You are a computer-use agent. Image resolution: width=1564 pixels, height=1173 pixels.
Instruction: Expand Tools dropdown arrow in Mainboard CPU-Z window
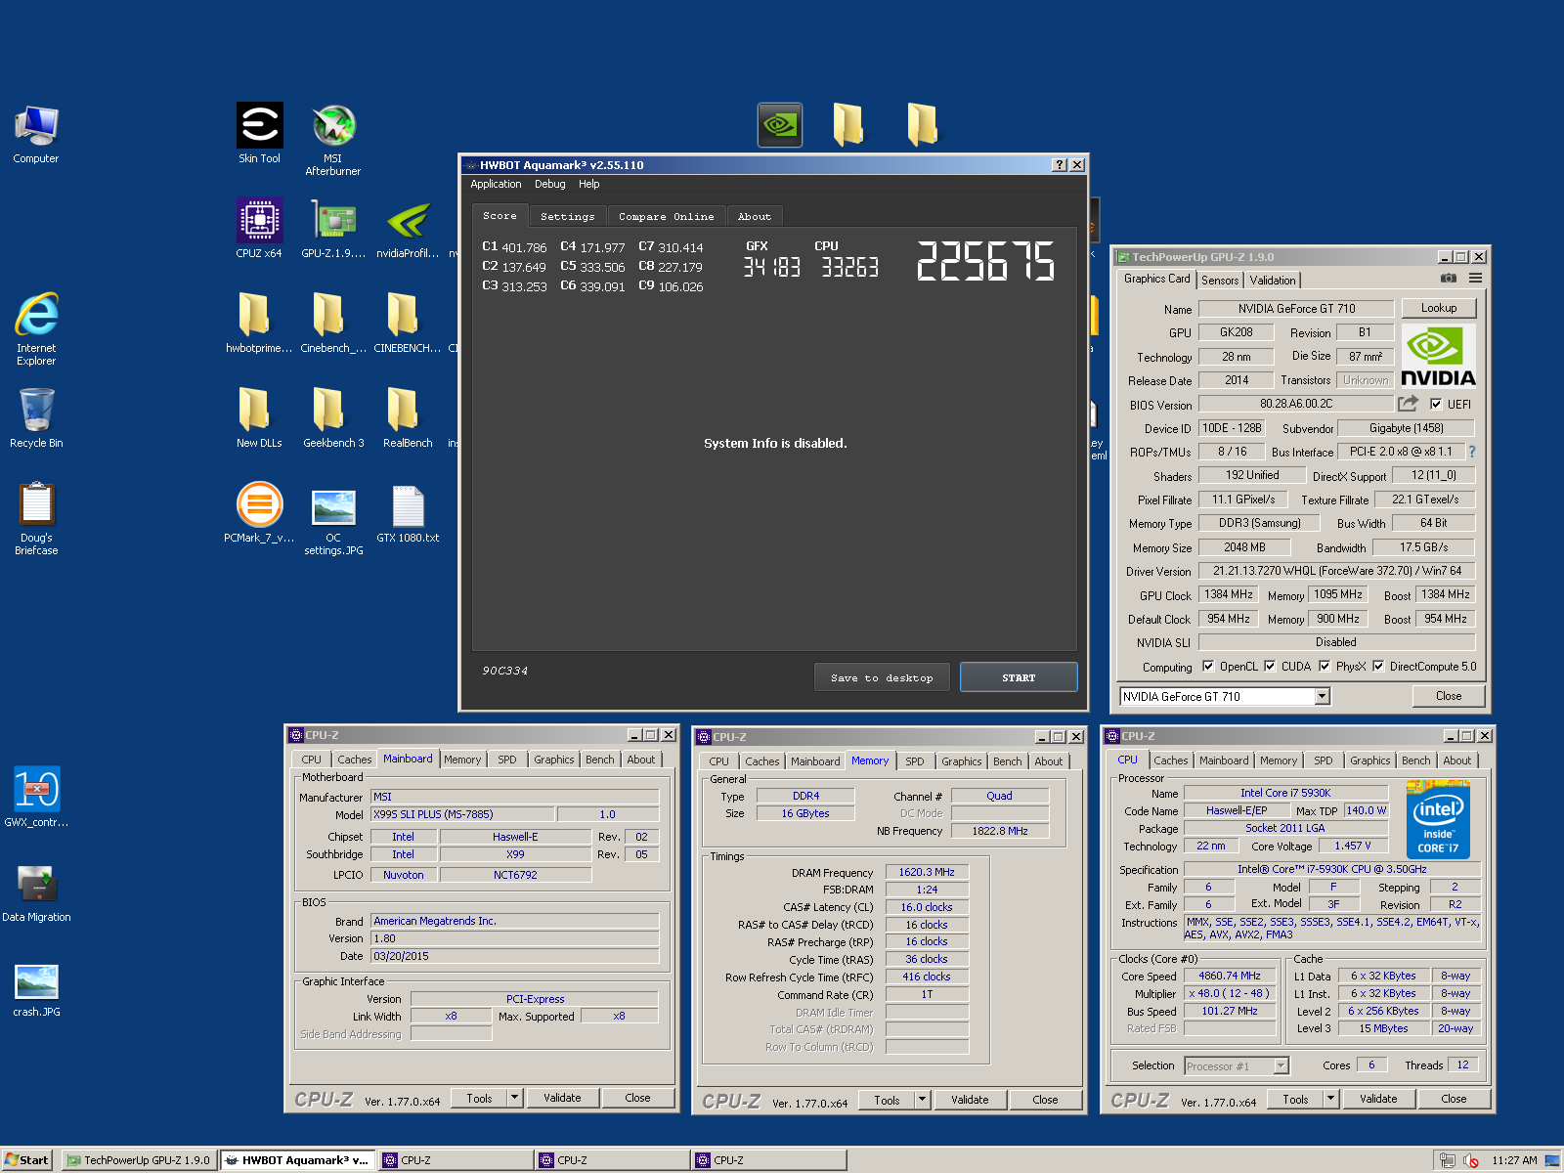(515, 1098)
